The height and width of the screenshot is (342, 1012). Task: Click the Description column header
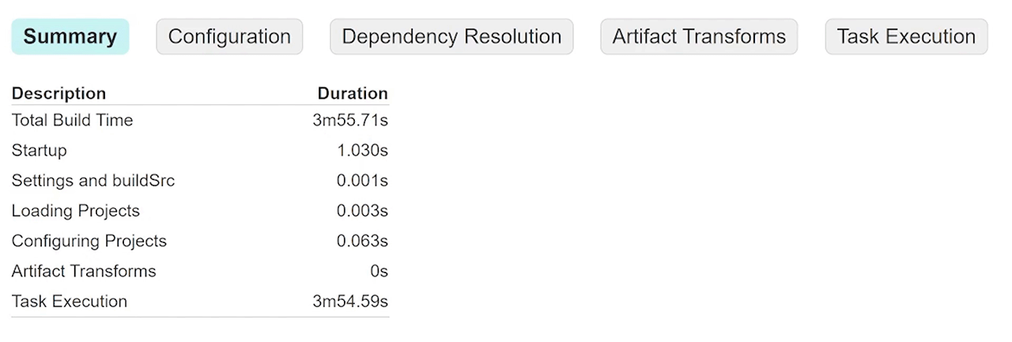[59, 93]
